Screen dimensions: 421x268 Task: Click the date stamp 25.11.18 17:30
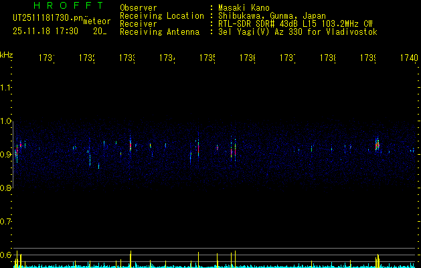point(46,31)
